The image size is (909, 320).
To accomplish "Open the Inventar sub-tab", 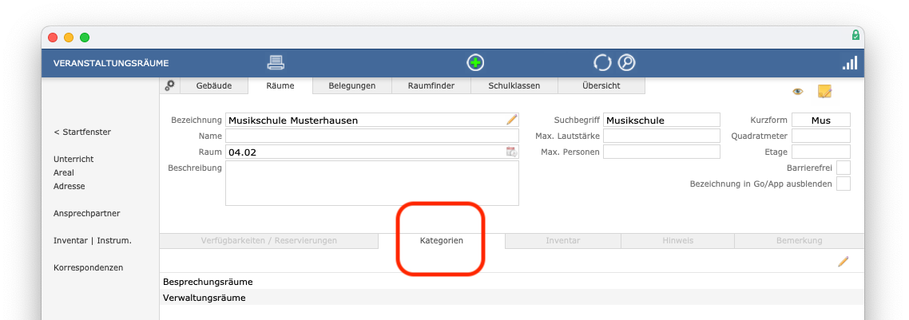I will pos(563,241).
